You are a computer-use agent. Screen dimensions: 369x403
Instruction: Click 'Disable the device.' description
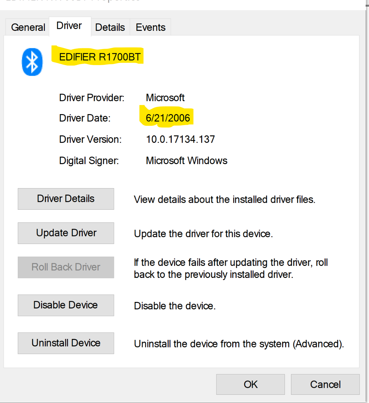175,306
